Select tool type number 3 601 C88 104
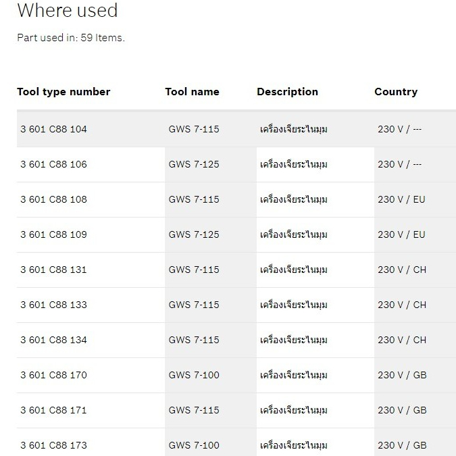456x456 pixels. pyautogui.click(x=53, y=129)
